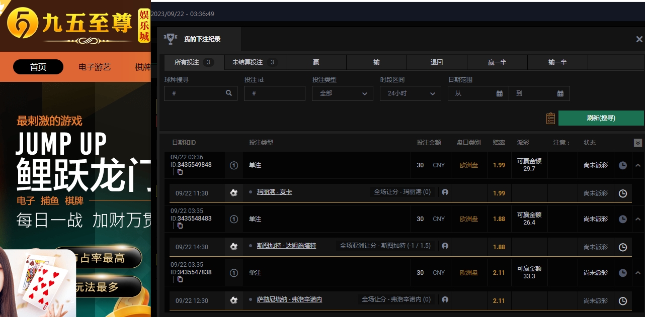
Task: Collapse the bet 3435549848 details chevron
Action: click(638, 165)
